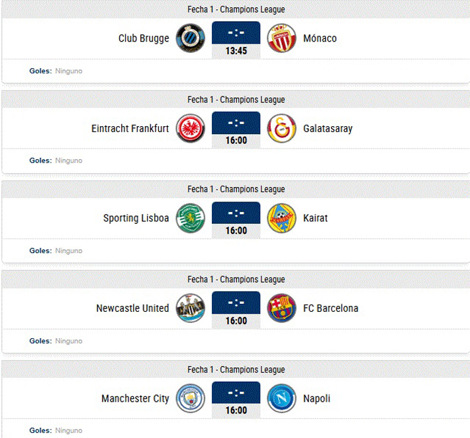Open the FC Barcelona team name link
Image resolution: width=470 pixels, height=438 pixels.
[x=330, y=309]
